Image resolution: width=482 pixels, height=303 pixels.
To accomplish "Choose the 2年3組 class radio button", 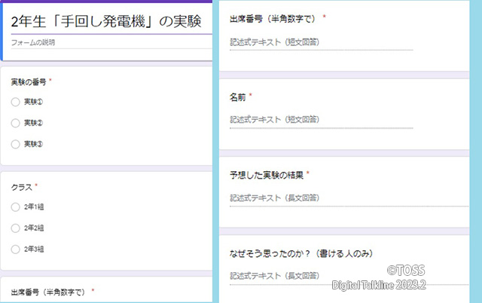I will pos(16,249).
